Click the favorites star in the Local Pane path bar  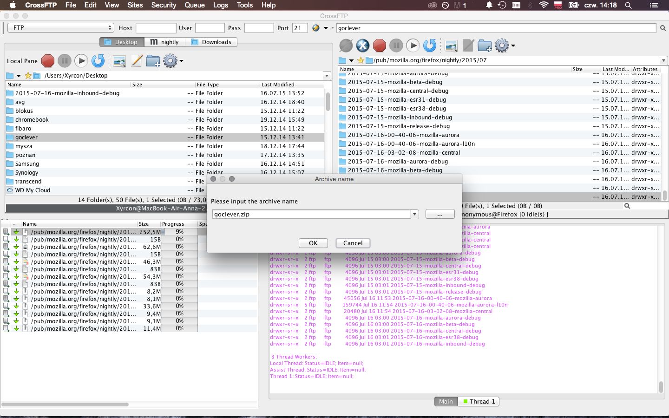pyautogui.click(x=28, y=76)
